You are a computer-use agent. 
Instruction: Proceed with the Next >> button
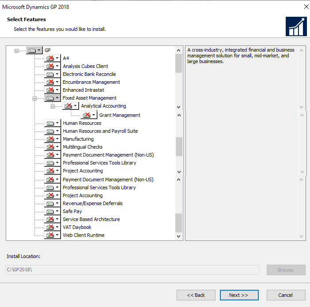[239, 295]
